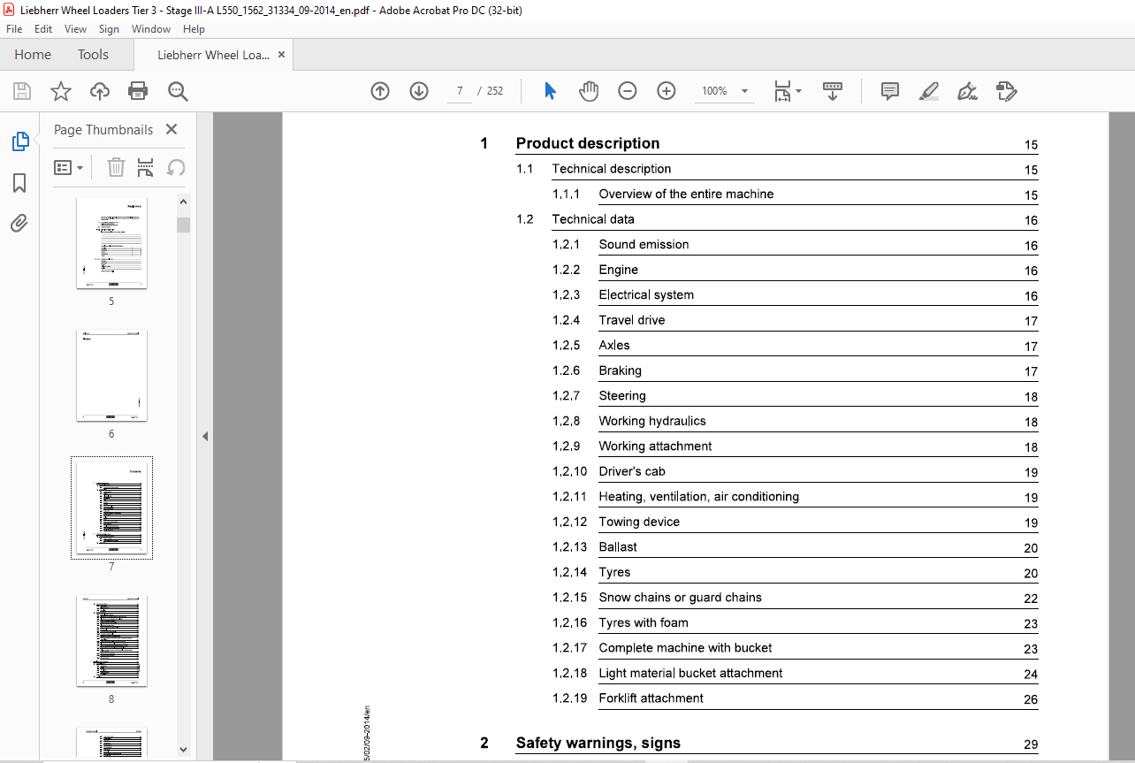This screenshot has width=1135, height=763.
Task: Collapse the navigation pane arrow
Action: pyautogui.click(x=205, y=436)
